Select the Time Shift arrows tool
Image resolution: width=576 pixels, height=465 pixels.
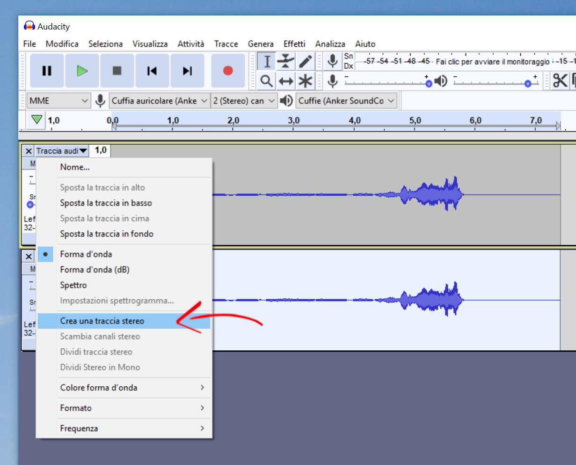pyautogui.click(x=286, y=81)
